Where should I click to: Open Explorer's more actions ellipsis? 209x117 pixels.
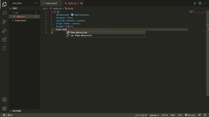[x=36, y=3]
